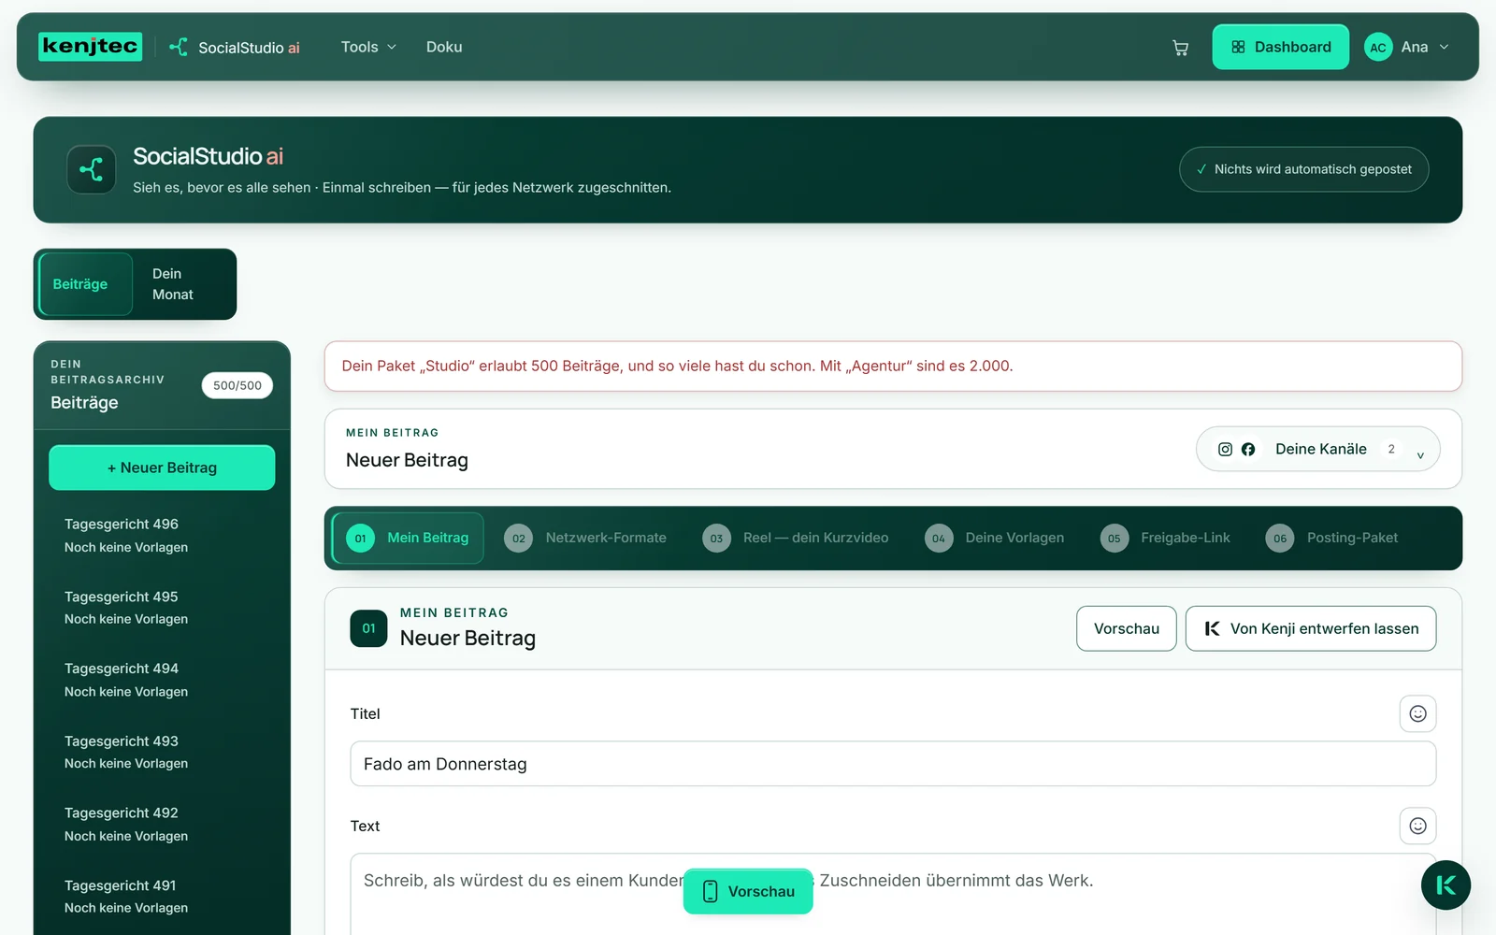Open Tagesgericht 496 in the archive
This screenshot has height=935, width=1496.
[162, 535]
